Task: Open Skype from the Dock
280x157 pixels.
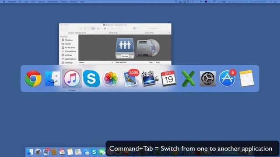Action: (x=94, y=152)
